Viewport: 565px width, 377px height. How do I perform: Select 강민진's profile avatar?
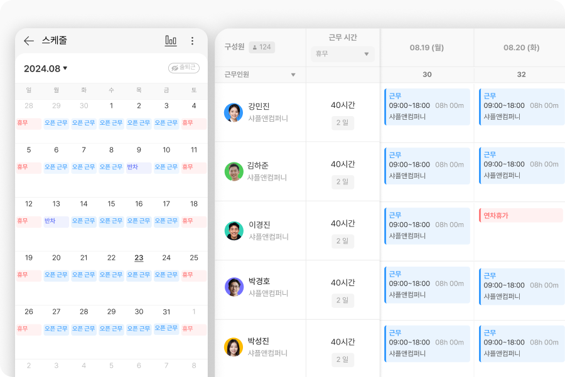(234, 111)
